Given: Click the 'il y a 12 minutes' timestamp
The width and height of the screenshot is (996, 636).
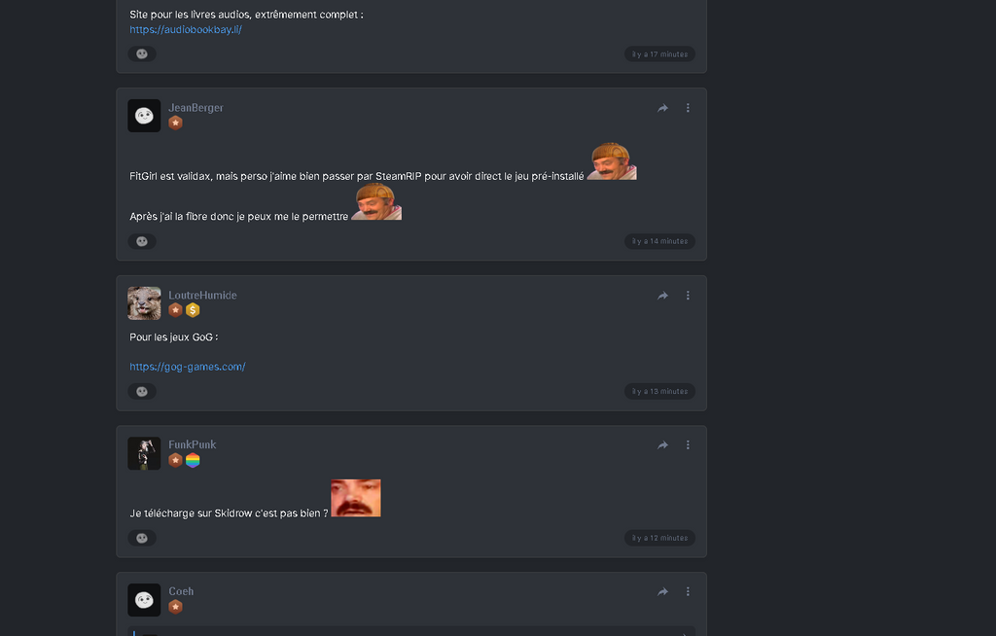Looking at the screenshot, I should coord(659,538).
